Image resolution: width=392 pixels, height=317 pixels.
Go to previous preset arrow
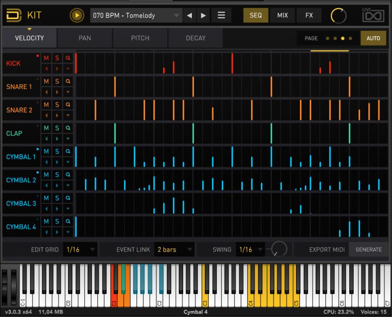[x=189, y=16]
